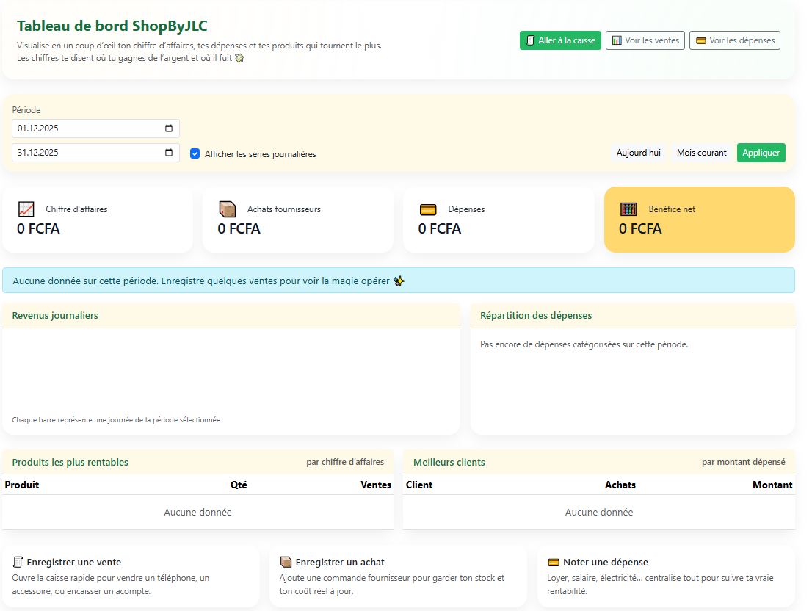
Task: Go to the cash register with Aller à la caisse
Action: click(x=560, y=40)
